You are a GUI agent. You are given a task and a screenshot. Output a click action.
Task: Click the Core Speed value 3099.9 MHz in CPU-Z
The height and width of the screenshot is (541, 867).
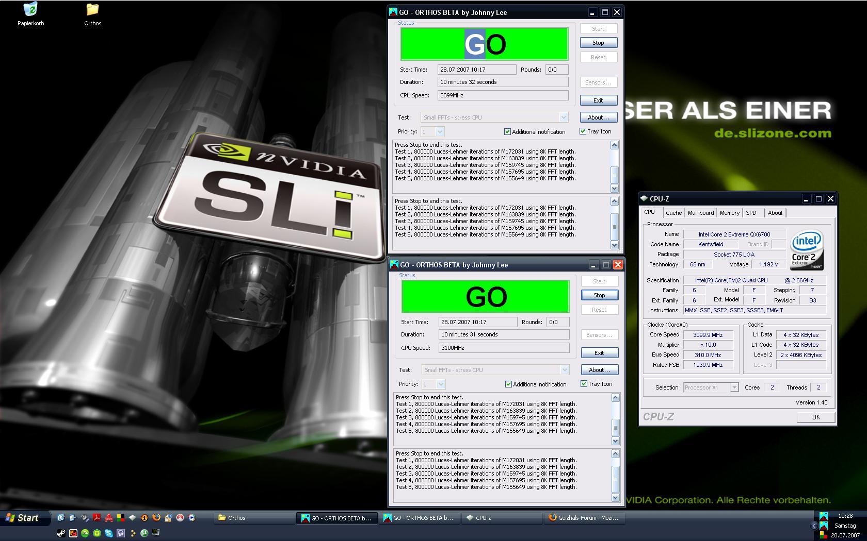[x=708, y=335]
